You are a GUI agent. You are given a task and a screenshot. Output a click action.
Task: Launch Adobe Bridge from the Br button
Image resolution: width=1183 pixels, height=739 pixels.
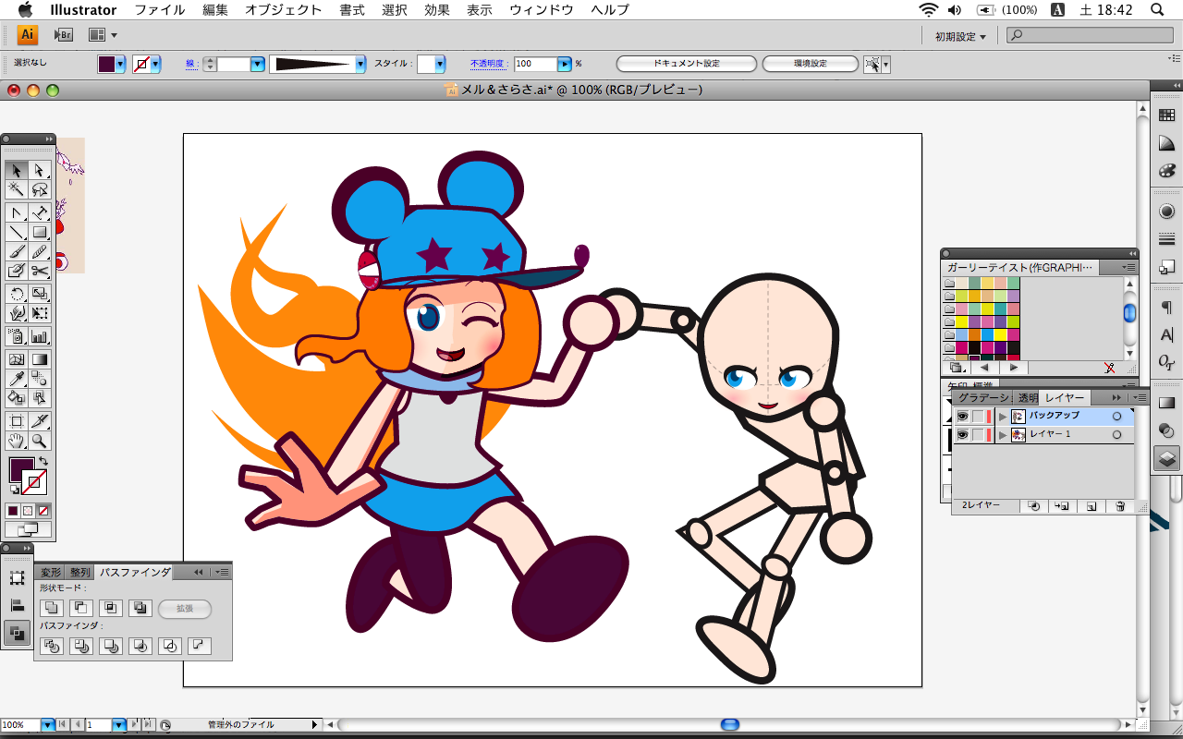pos(63,35)
